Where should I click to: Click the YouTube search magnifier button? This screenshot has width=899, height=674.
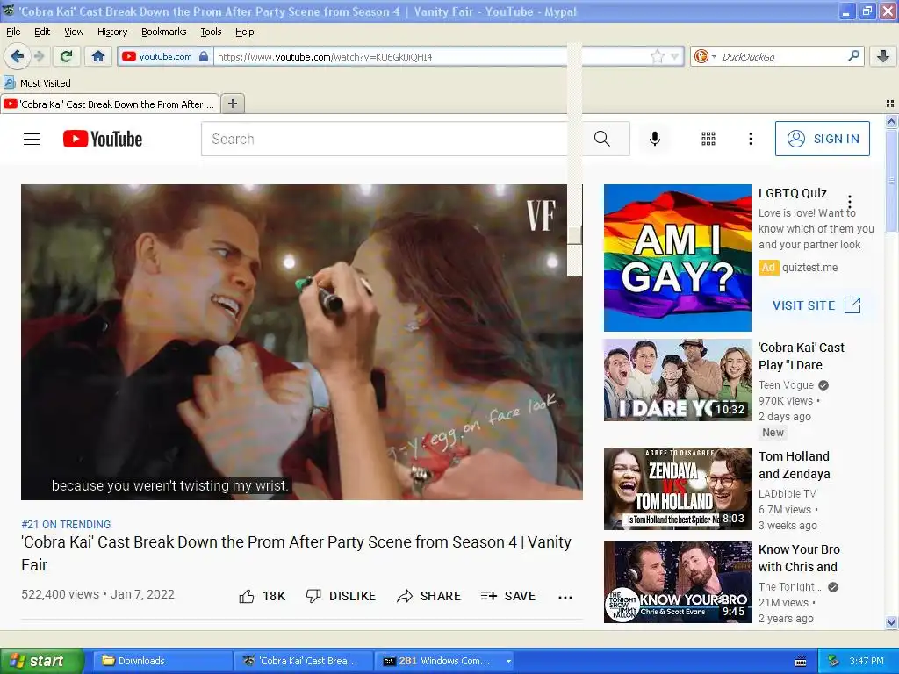point(602,139)
